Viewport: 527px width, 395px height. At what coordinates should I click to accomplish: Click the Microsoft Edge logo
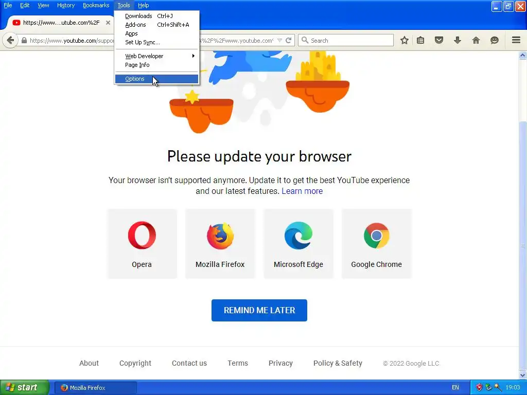pos(298,236)
